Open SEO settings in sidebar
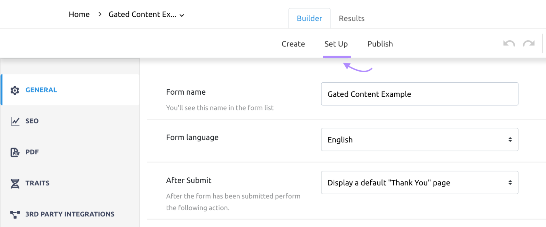546x227 pixels. (x=32, y=121)
